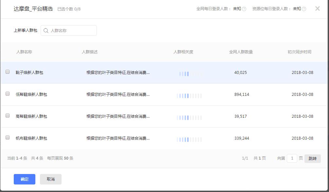
Task: Tick the 高帮鞋焕新人群包 checkbox
Action: 8,115
